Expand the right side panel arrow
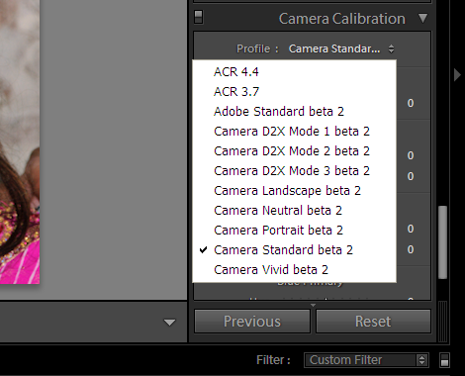The width and height of the screenshot is (465, 376). point(457,75)
